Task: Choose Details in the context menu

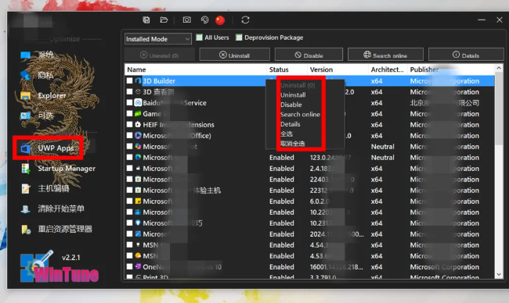Action: (291, 124)
